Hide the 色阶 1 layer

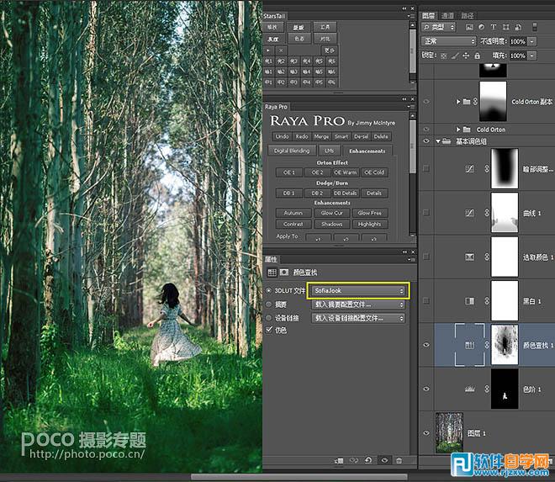coord(426,389)
